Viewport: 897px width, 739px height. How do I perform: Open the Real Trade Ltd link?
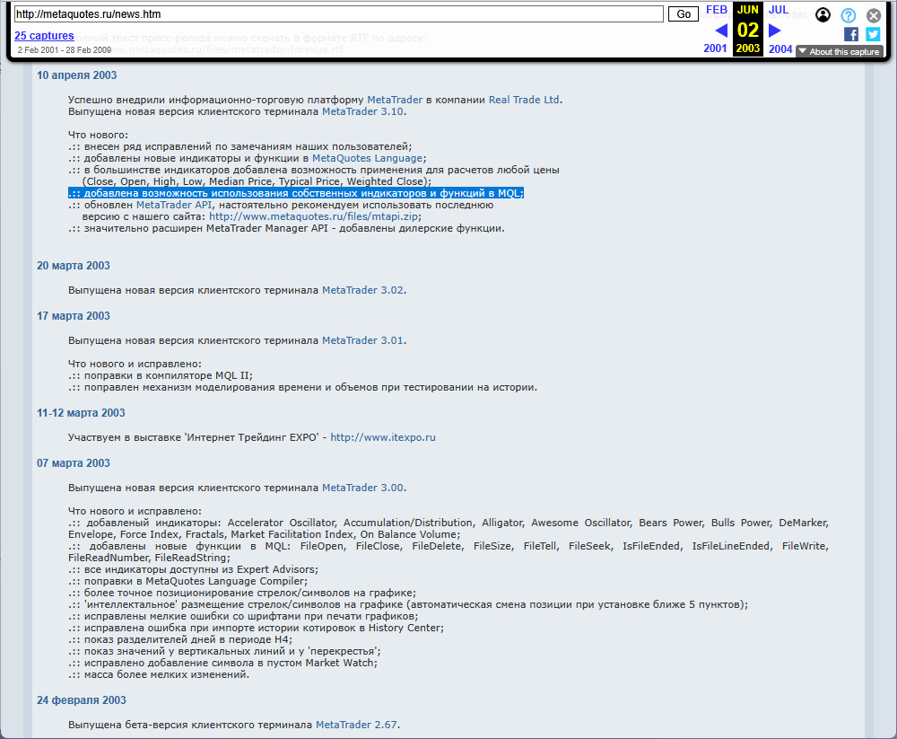[x=524, y=100]
